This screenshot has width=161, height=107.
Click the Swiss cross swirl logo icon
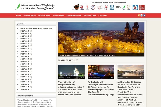106,7
